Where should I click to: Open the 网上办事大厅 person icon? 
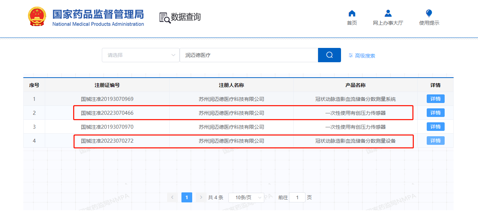(388, 13)
